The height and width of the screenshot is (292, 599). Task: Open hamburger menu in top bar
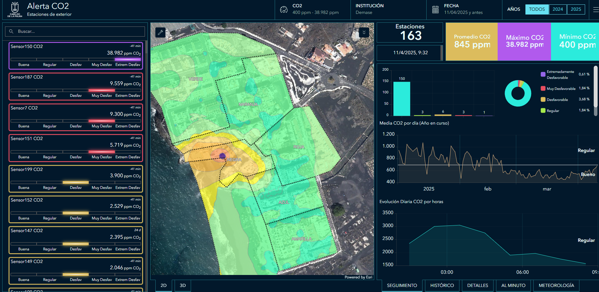(596, 9)
